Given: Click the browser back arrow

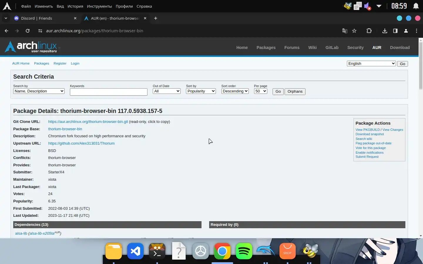Looking at the screenshot, I should click(x=6, y=31).
